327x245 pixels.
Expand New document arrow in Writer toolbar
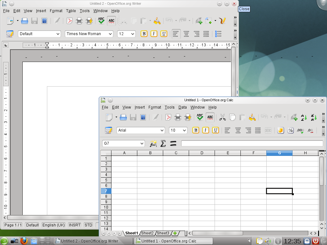[18, 21]
